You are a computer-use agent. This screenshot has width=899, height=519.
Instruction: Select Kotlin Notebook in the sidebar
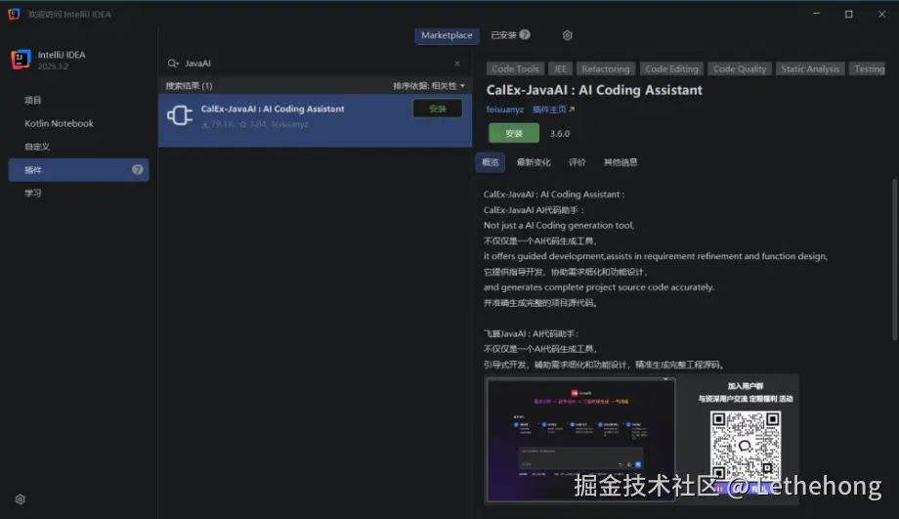78,123
